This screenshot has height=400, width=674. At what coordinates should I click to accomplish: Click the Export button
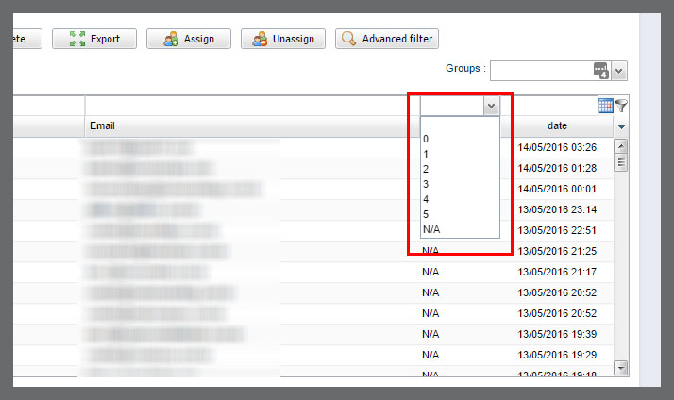click(94, 39)
